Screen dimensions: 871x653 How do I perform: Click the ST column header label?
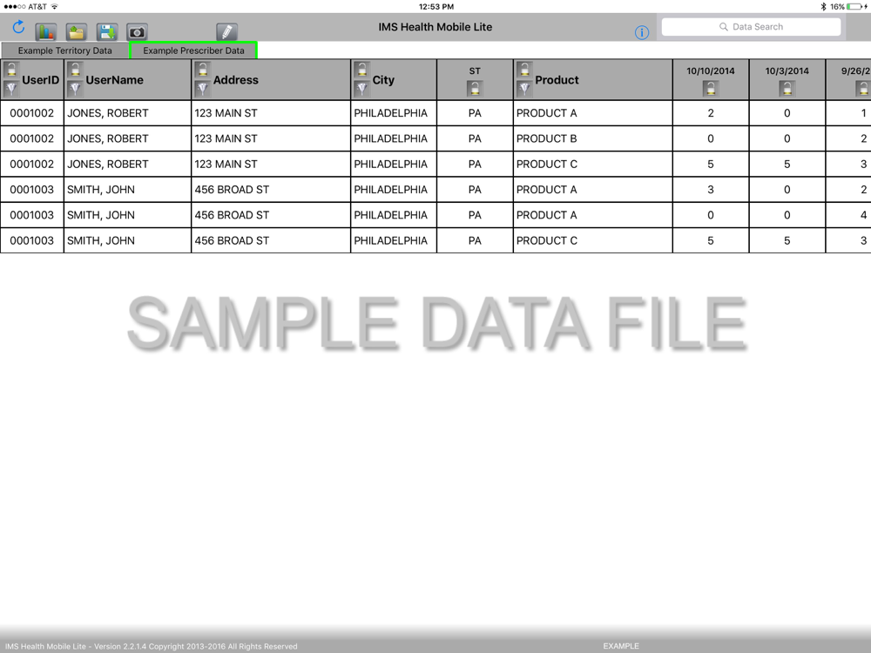click(475, 71)
